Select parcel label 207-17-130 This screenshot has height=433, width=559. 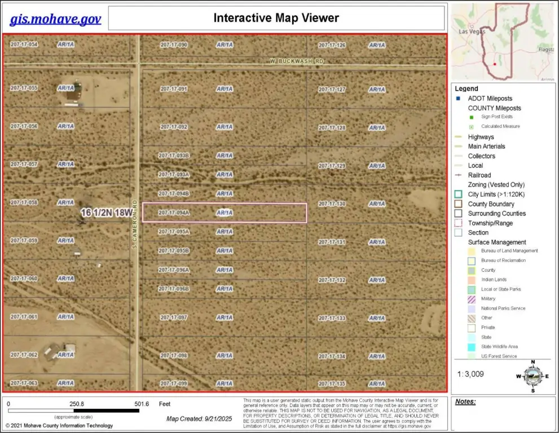(x=332, y=204)
